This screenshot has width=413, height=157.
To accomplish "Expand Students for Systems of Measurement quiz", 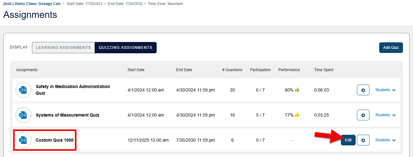I will [x=385, y=115].
